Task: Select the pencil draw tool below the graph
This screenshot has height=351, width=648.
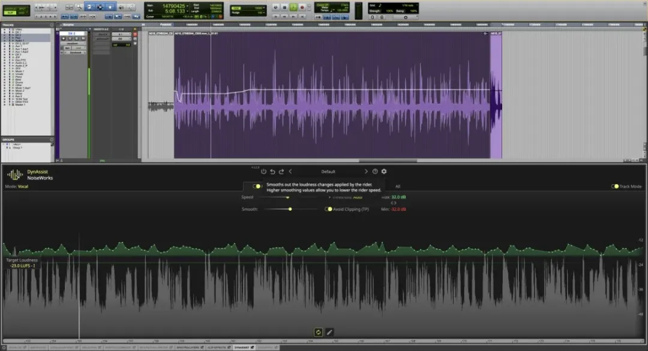Action: (x=329, y=332)
